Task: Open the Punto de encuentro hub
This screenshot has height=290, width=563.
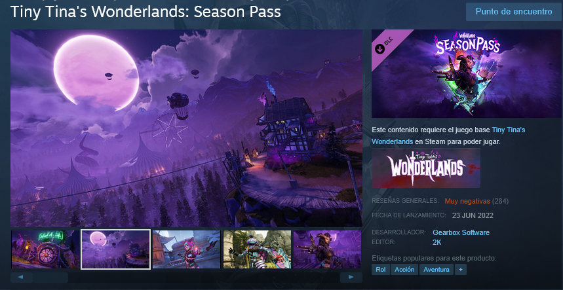Action: 514,12
